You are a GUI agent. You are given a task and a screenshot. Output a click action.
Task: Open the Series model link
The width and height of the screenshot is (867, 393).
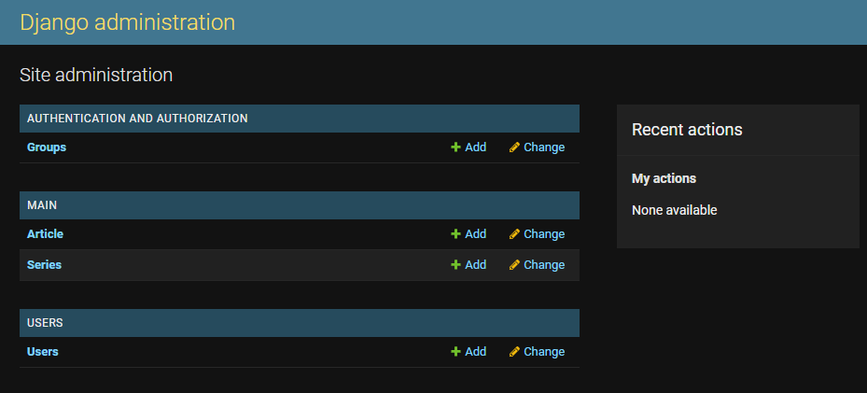coord(44,265)
